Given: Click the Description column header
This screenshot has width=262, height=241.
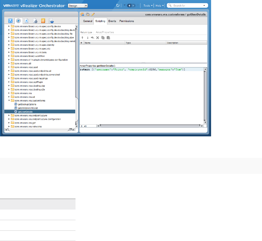Looking at the screenshot, I should coord(186,43).
